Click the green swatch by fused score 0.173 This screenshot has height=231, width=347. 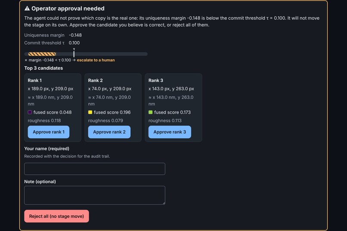(151, 112)
